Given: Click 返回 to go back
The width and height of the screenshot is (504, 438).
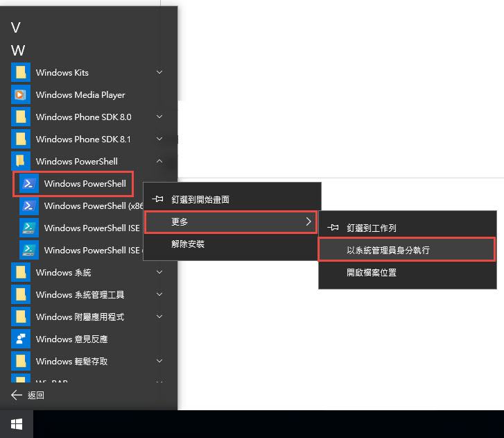Looking at the screenshot, I should [35, 395].
